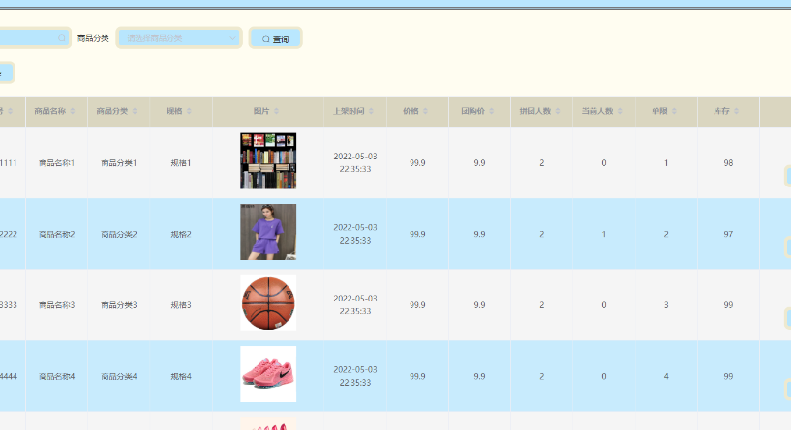Screen dimensions: 791x430
Task: Select the cell 规格2
Action: click(181, 234)
